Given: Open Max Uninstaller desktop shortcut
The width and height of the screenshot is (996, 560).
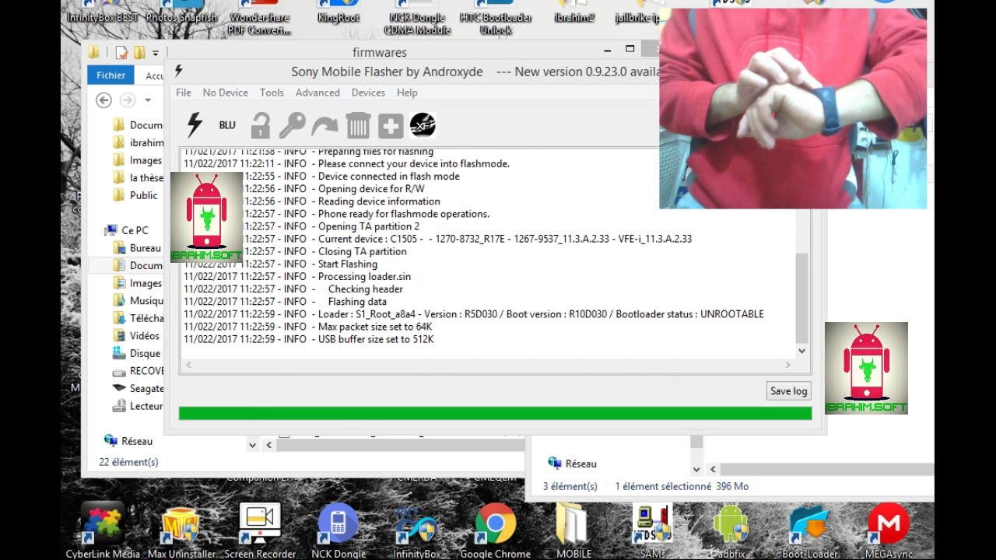Looking at the screenshot, I should coord(181,531).
